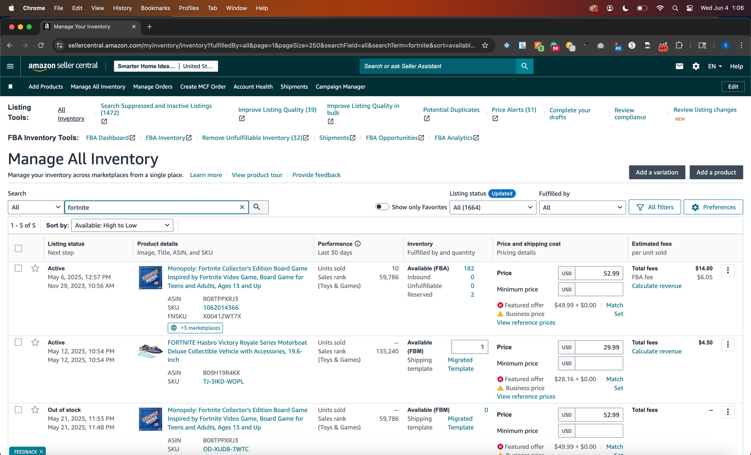The height and width of the screenshot is (455, 751).
Task: Open the Bookmarks menu in macOS menu bar
Action: pyautogui.click(x=155, y=8)
